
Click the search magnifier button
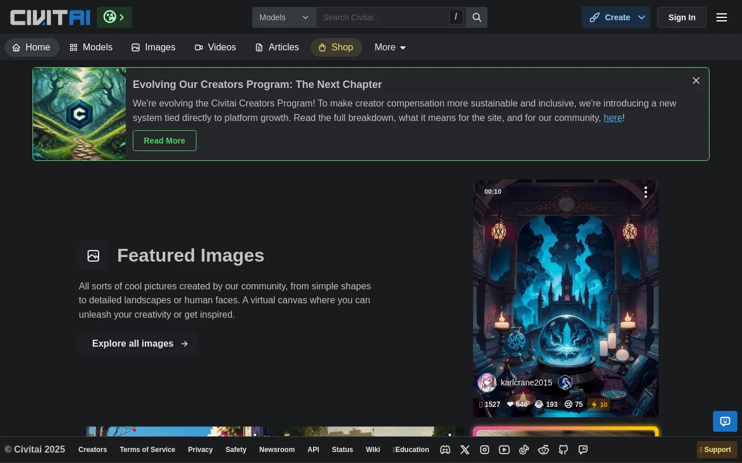[x=477, y=17]
